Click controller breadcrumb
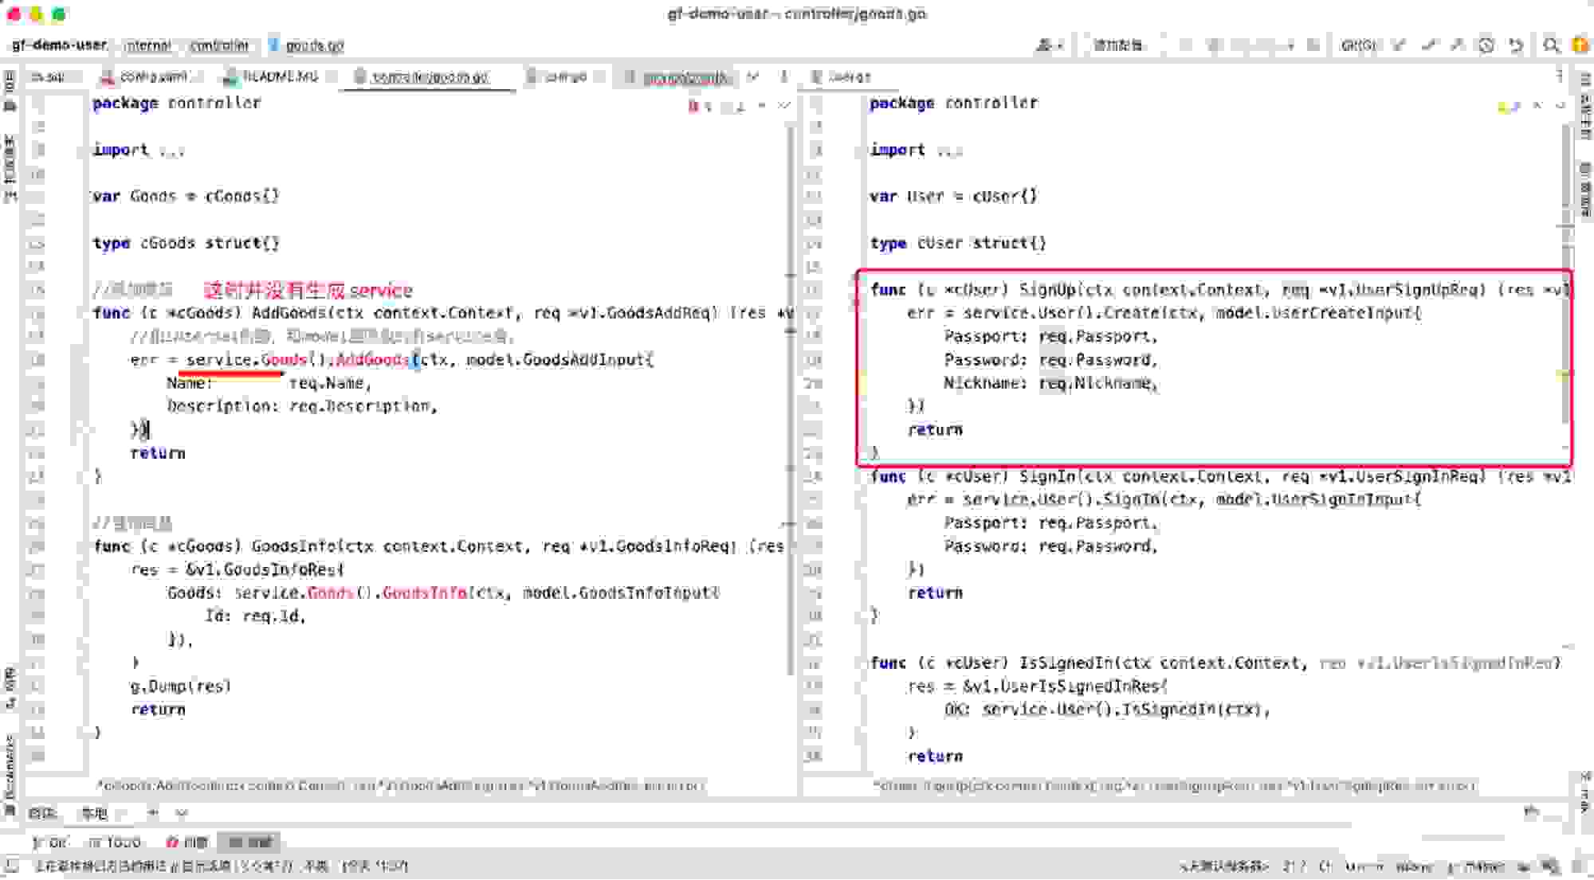The width and height of the screenshot is (1594, 880). [219, 45]
